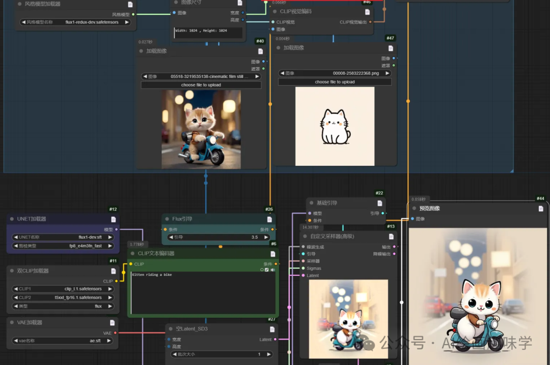Click the Sigmas input label on 自定义采样器
This screenshot has height=365, width=550.
[x=314, y=268]
